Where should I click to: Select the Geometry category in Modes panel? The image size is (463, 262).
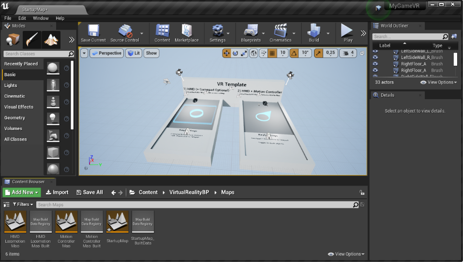pos(15,118)
